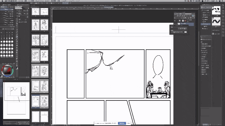Toggle visibility of the layer with red X

tap(175, 21)
